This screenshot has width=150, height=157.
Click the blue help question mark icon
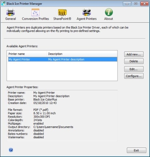tap(11, 150)
